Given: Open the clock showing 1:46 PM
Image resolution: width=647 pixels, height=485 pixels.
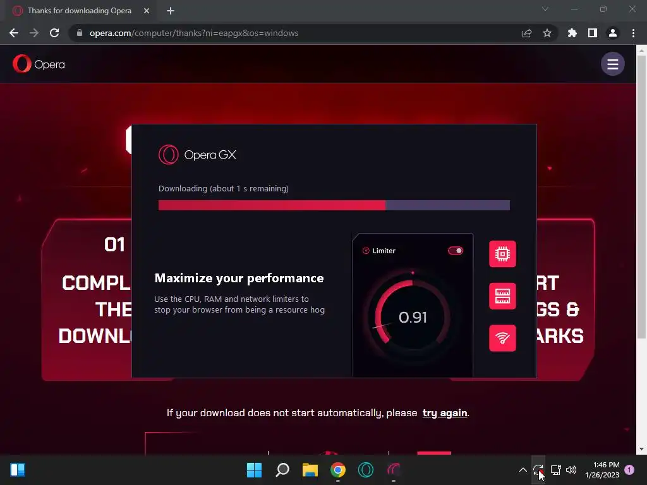Looking at the screenshot, I should click(x=602, y=470).
